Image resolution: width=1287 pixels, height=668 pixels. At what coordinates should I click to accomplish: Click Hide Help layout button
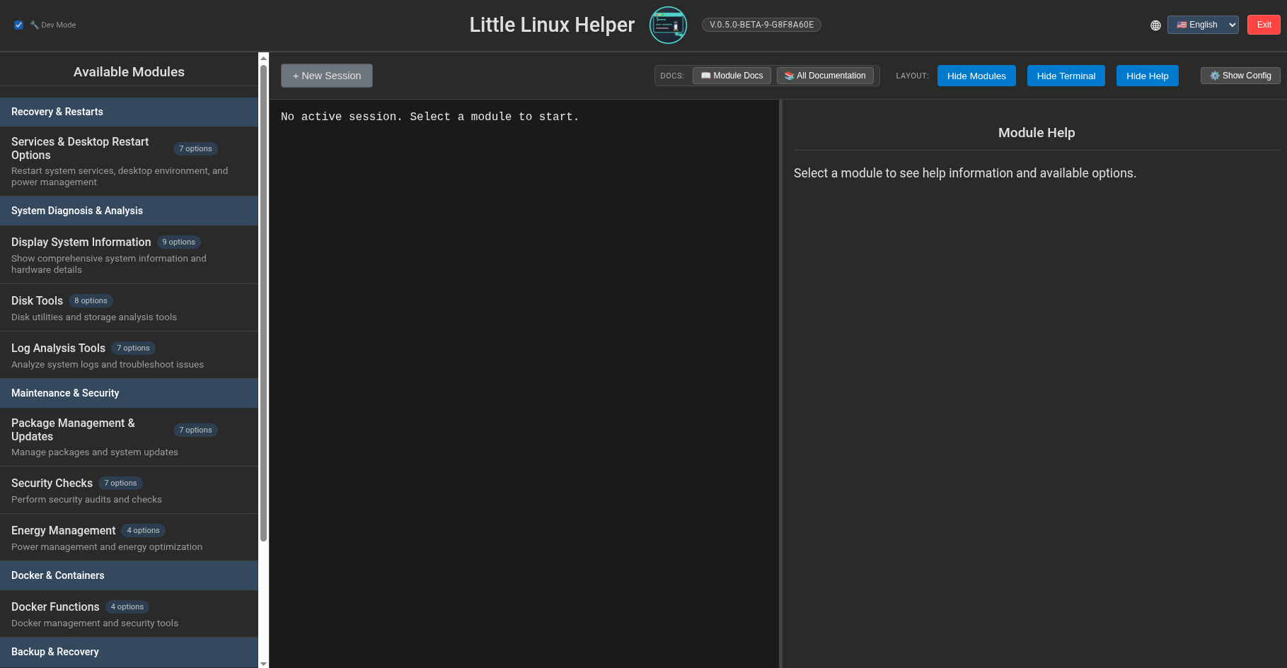tap(1147, 76)
